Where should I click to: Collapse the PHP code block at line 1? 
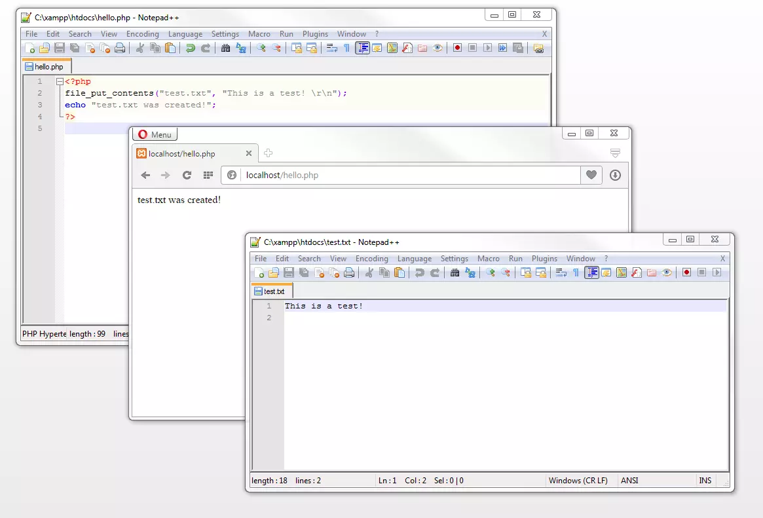60,81
